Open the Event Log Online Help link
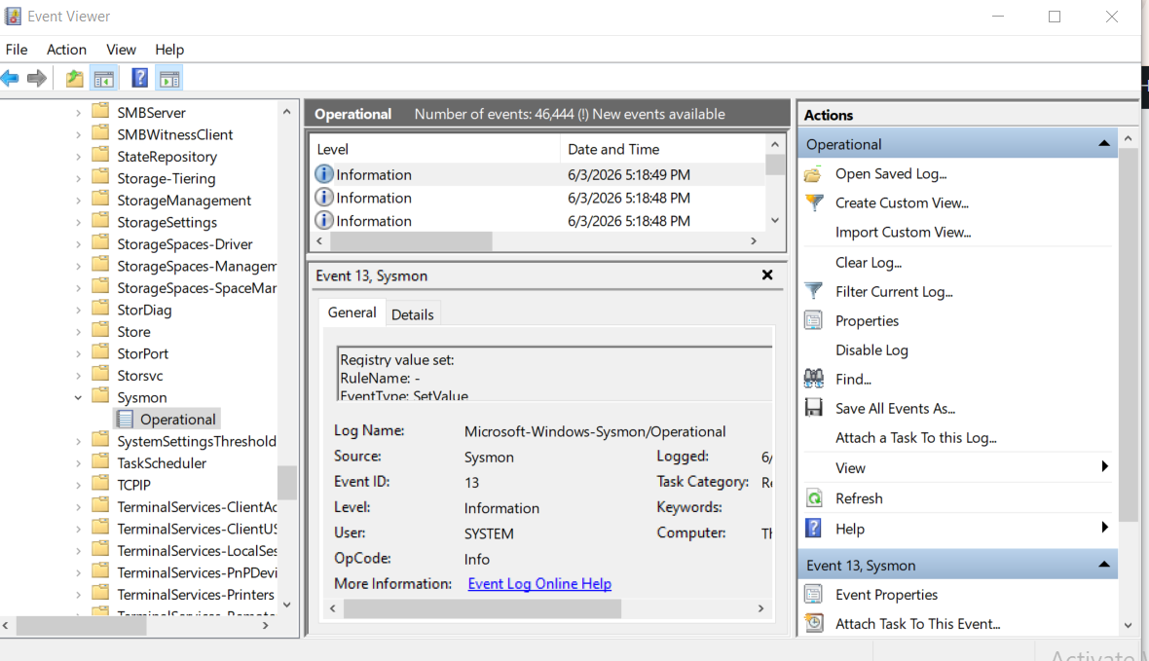The image size is (1149, 661). pos(539,584)
